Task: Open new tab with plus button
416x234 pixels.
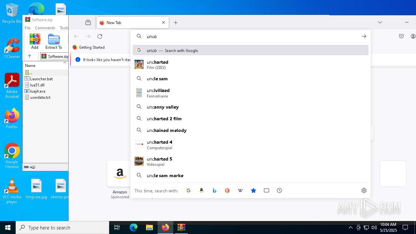Action: [176, 22]
